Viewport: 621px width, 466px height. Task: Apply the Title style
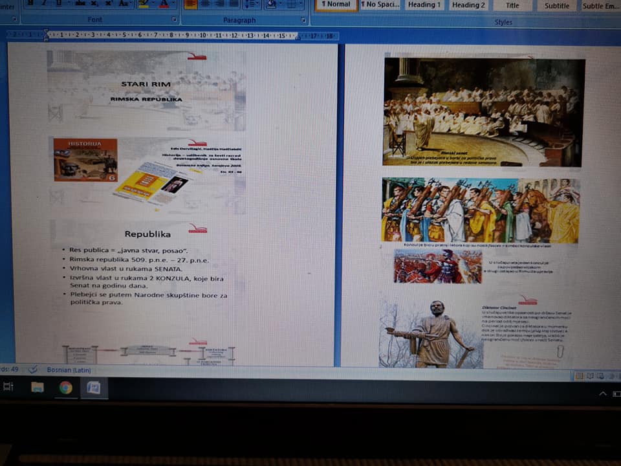(512, 6)
